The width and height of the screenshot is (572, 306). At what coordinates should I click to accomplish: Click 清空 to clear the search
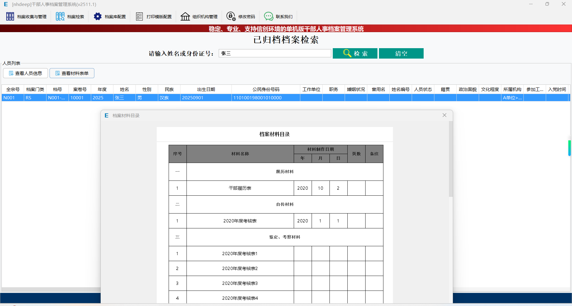(401, 53)
